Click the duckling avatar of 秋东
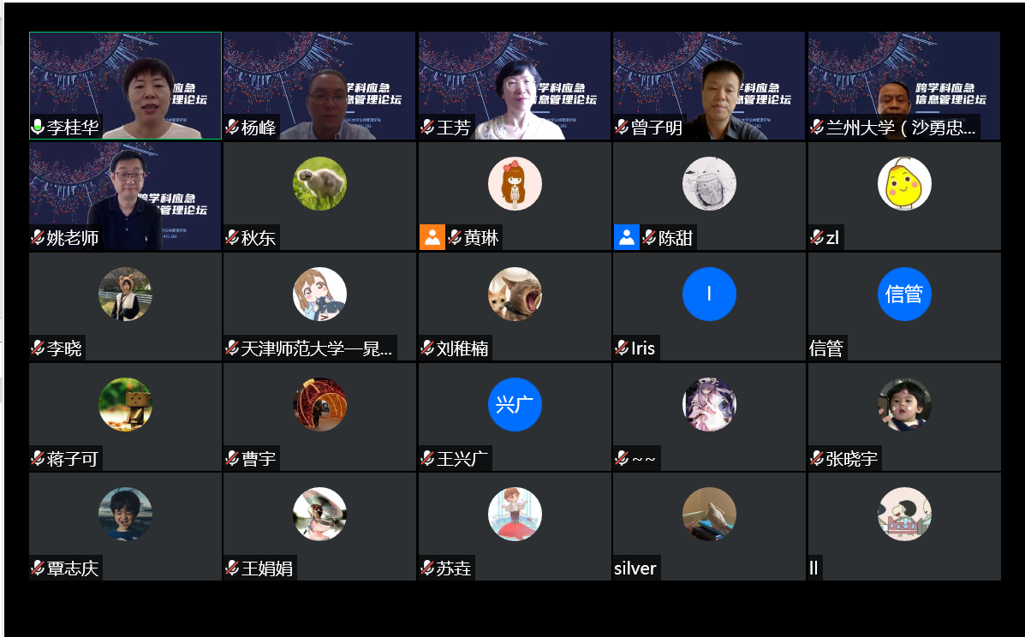1025x637 pixels. [319, 183]
